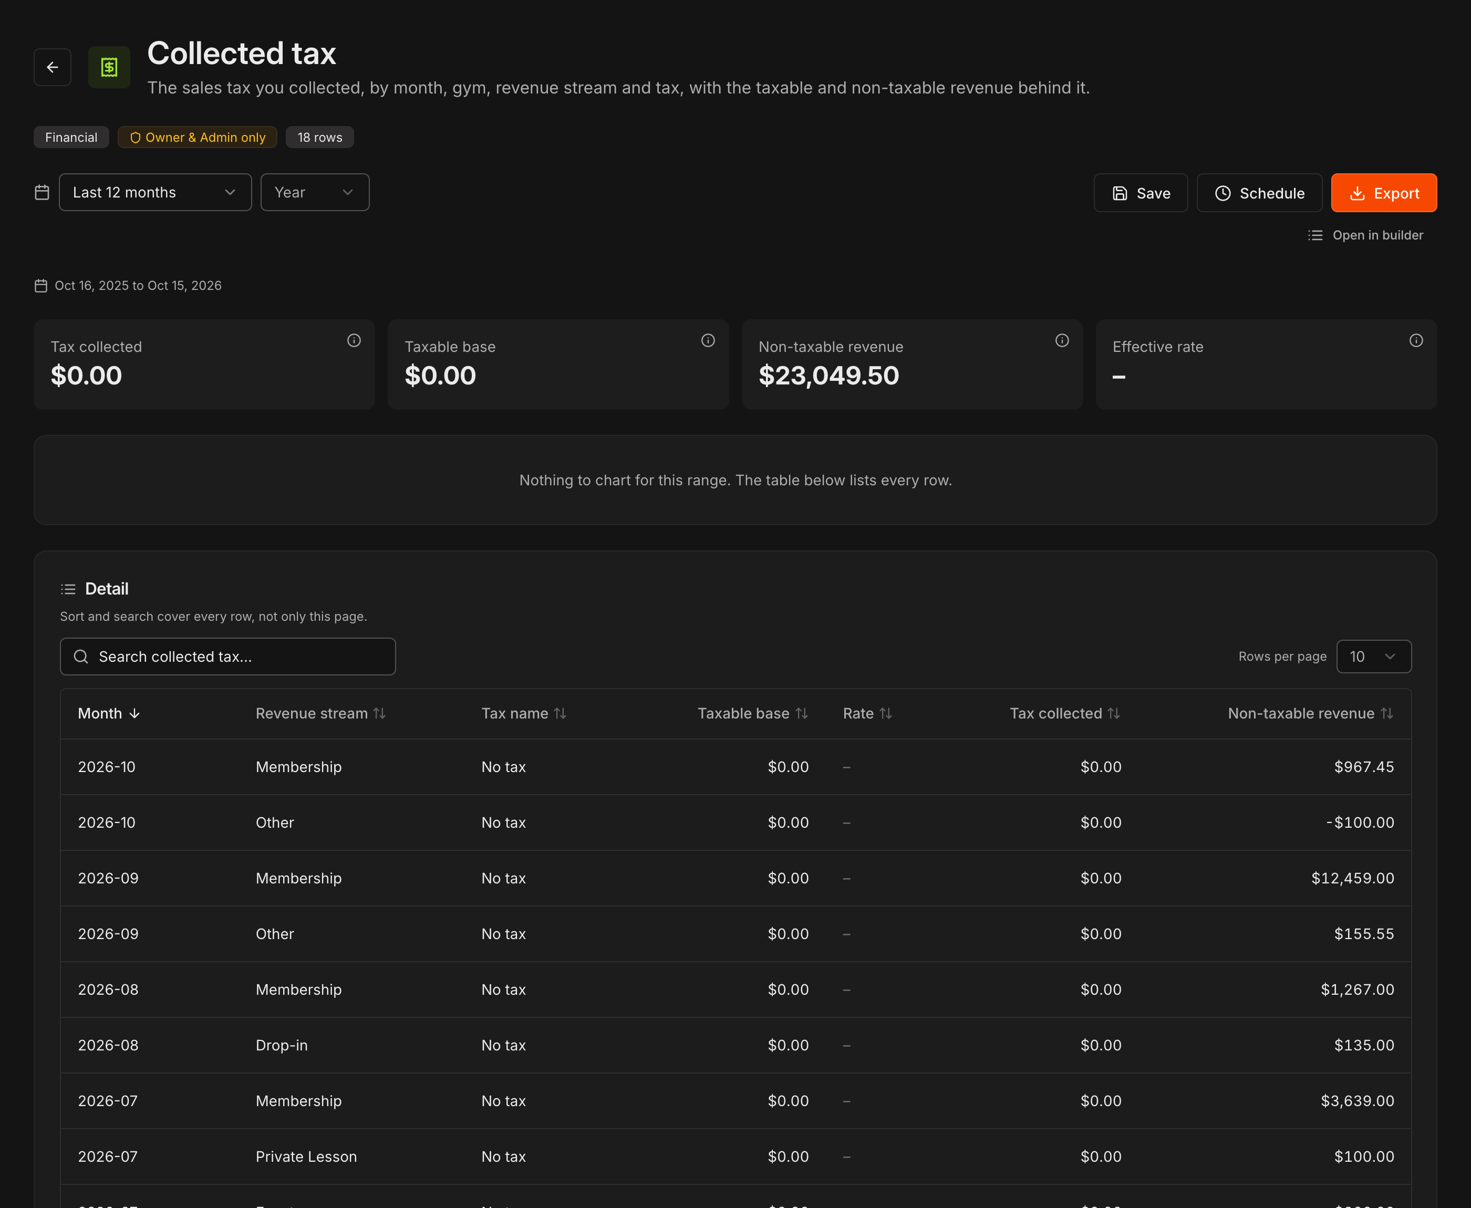Click the Oct 16, 2025 to Oct 15, 2026 range

(138, 285)
